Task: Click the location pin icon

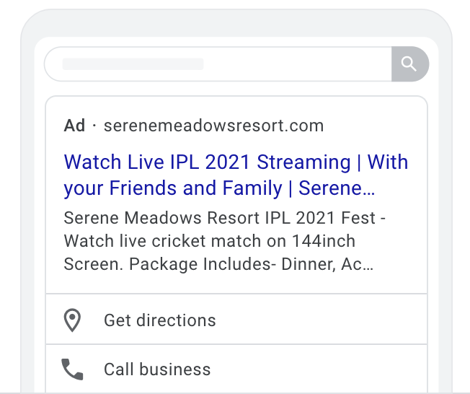Action: [x=72, y=320]
